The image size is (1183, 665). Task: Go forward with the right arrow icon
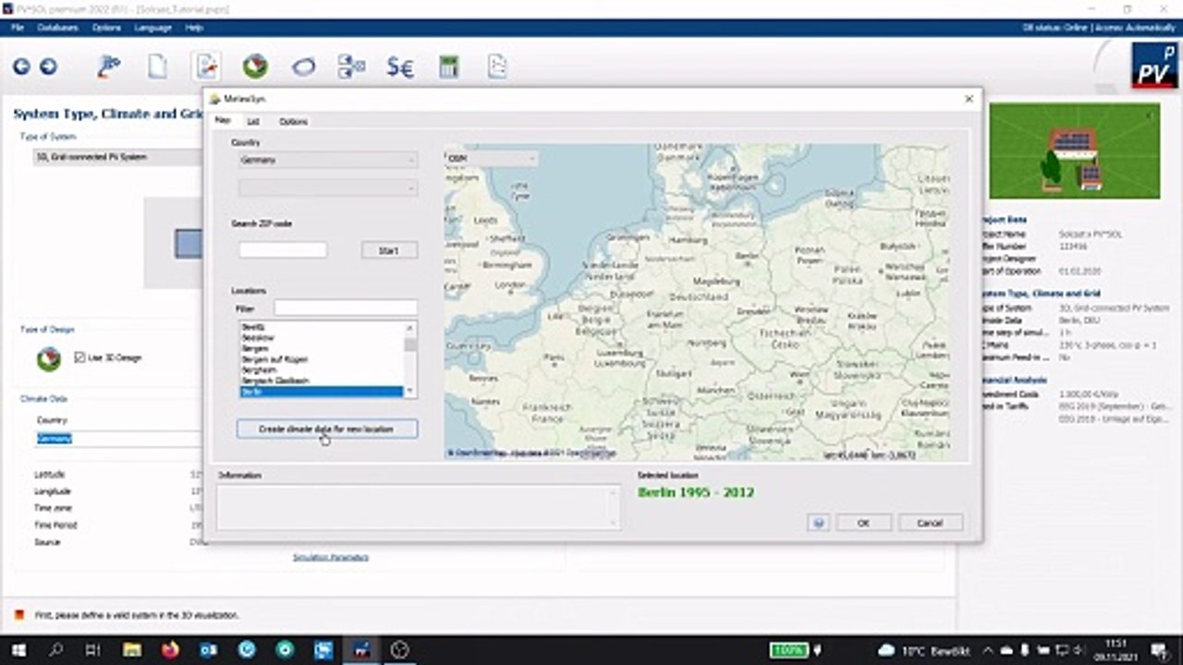(48, 66)
